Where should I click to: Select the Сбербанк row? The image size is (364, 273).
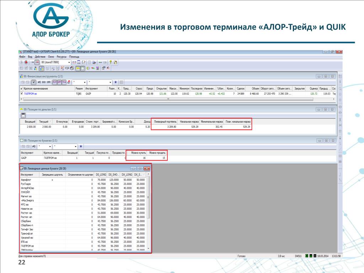[83, 221]
